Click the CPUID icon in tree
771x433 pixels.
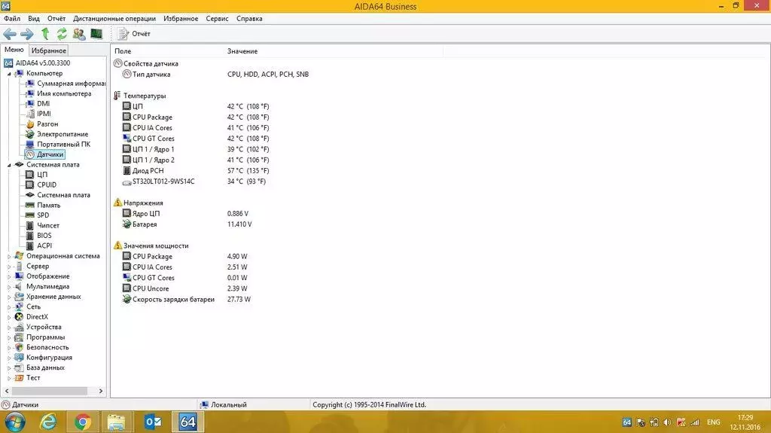[30, 185]
